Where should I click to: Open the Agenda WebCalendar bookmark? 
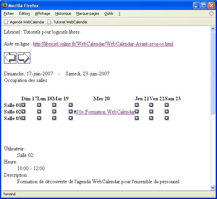click(24, 22)
